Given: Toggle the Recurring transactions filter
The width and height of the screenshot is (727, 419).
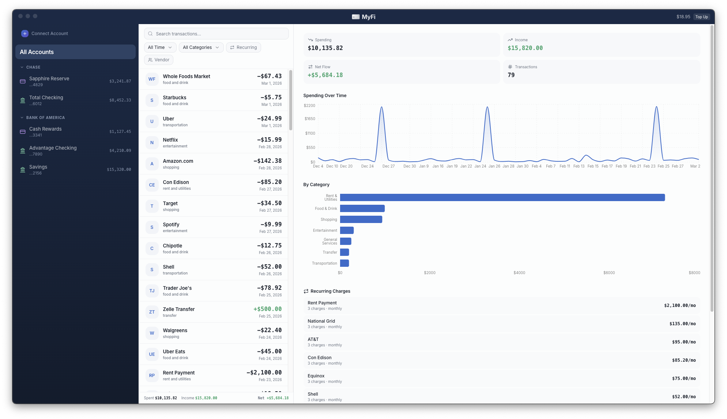Looking at the screenshot, I should click(x=243, y=47).
